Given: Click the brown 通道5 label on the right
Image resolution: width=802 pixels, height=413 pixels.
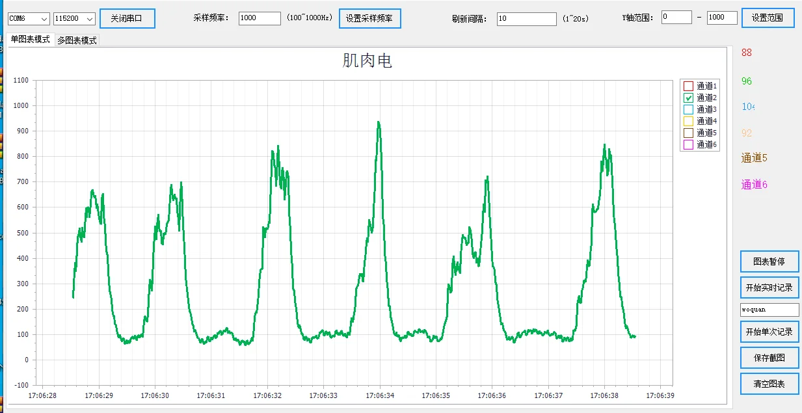Looking at the screenshot, I should pos(755,158).
